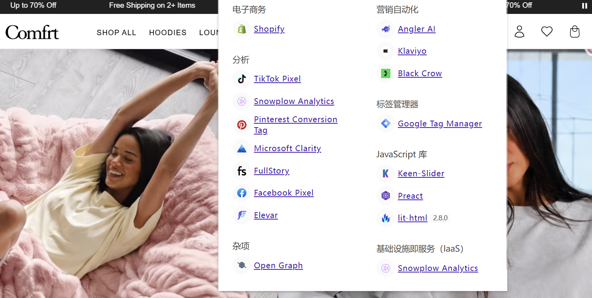The image size is (592, 298).
Task: Open the Microsoft Clarity link
Action: coord(287,148)
